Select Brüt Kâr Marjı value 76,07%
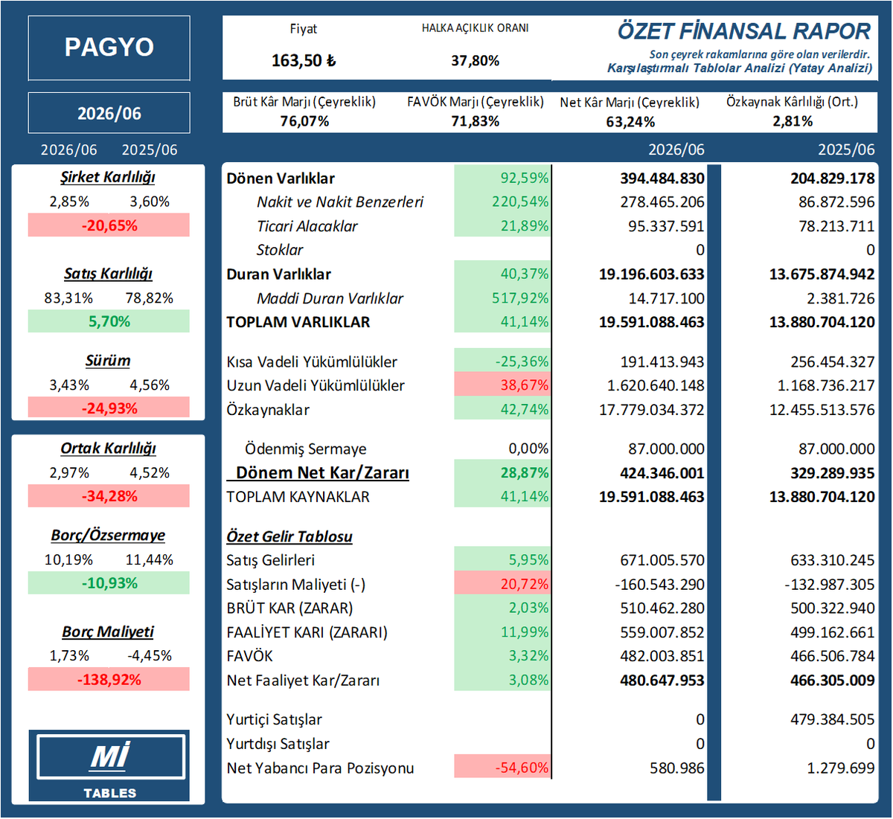The height and width of the screenshot is (819, 893). click(x=304, y=121)
